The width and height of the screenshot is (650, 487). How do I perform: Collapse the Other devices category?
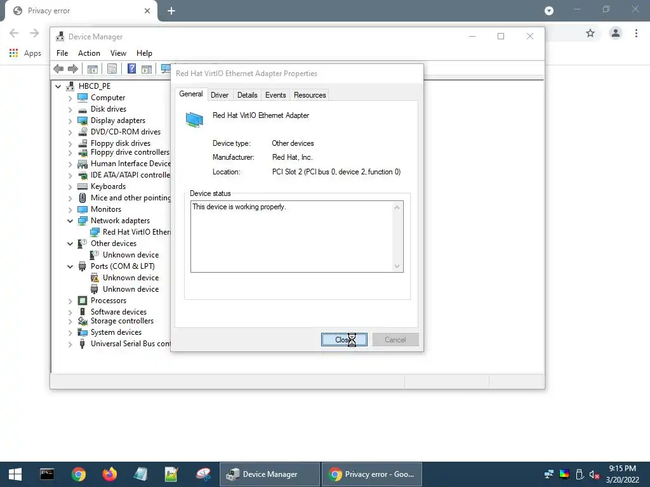click(70, 244)
